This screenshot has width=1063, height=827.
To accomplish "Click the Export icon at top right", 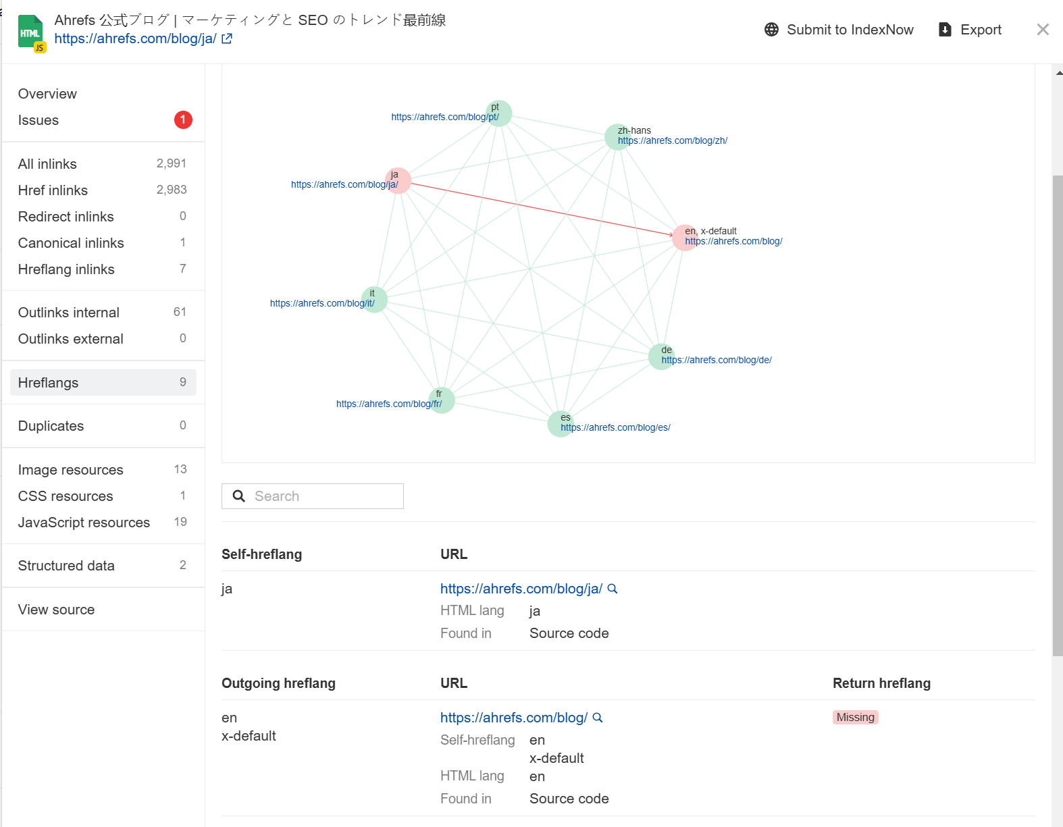I will [x=944, y=29].
